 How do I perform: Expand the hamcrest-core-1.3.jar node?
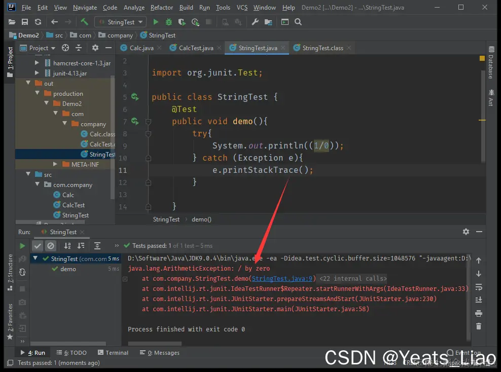pos(37,63)
